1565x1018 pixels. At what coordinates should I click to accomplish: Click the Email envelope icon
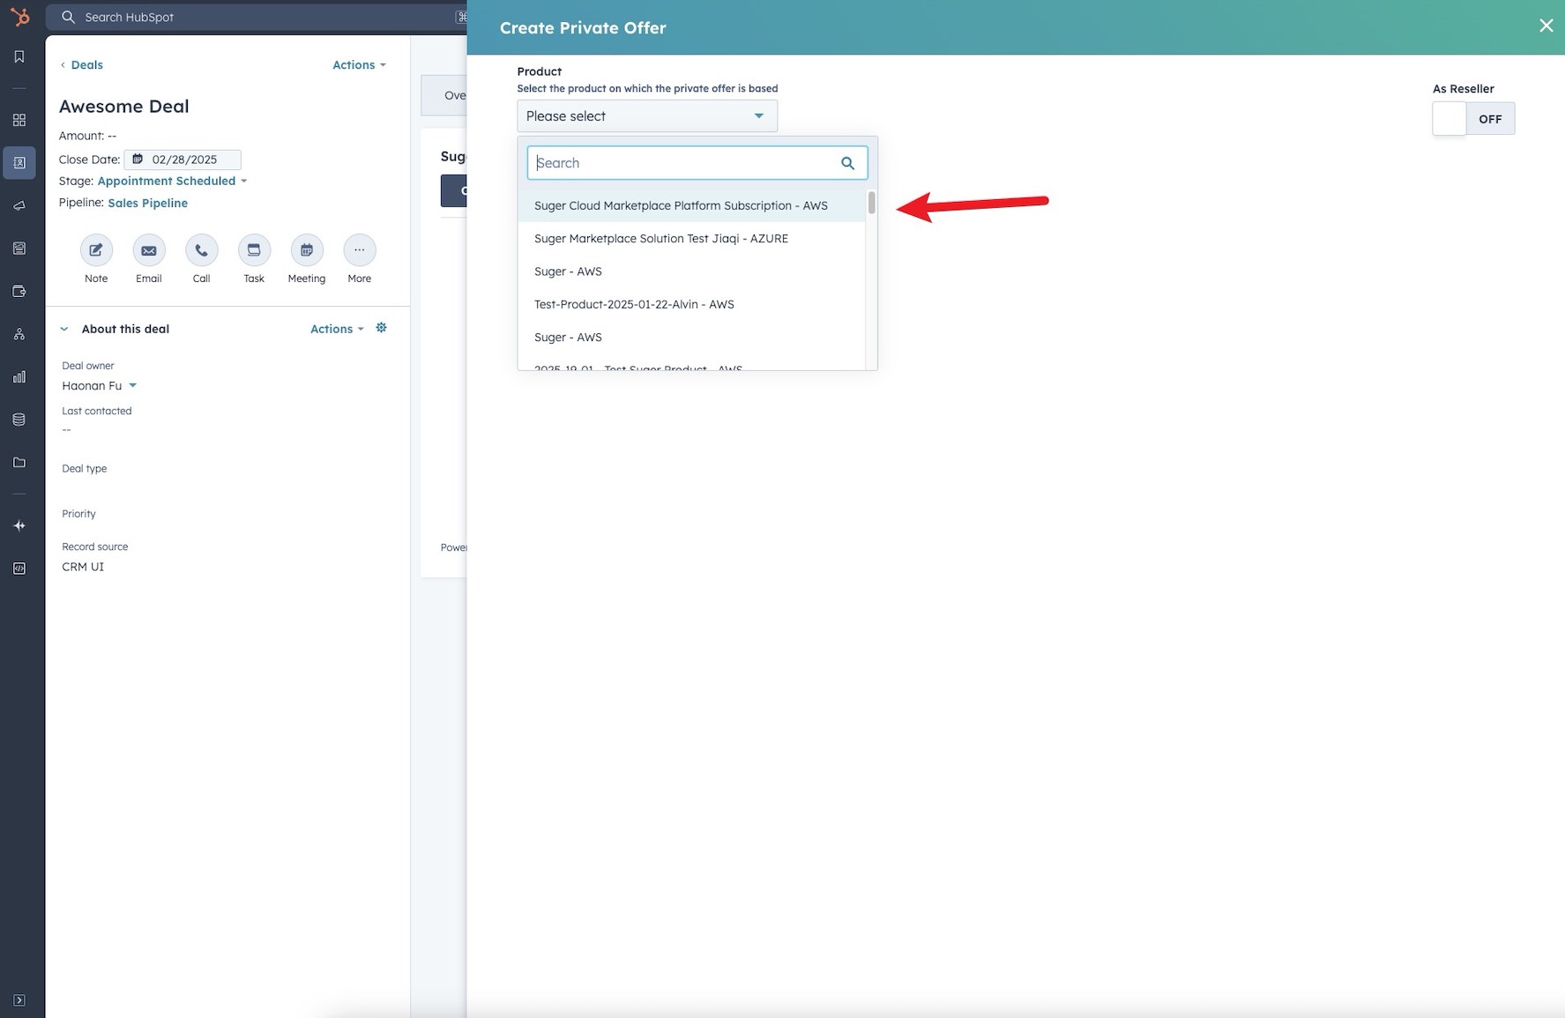tap(148, 250)
